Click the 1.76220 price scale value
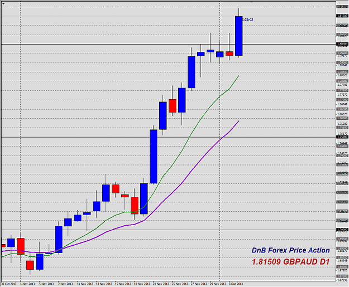The height and width of the screenshot is (287, 349). pyautogui.click(x=342, y=114)
